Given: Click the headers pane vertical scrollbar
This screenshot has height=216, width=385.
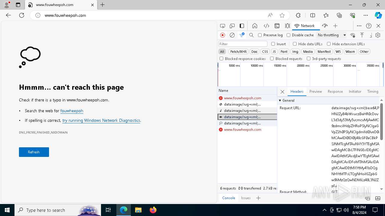Looking at the screenshot, I should tap(382, 121).
